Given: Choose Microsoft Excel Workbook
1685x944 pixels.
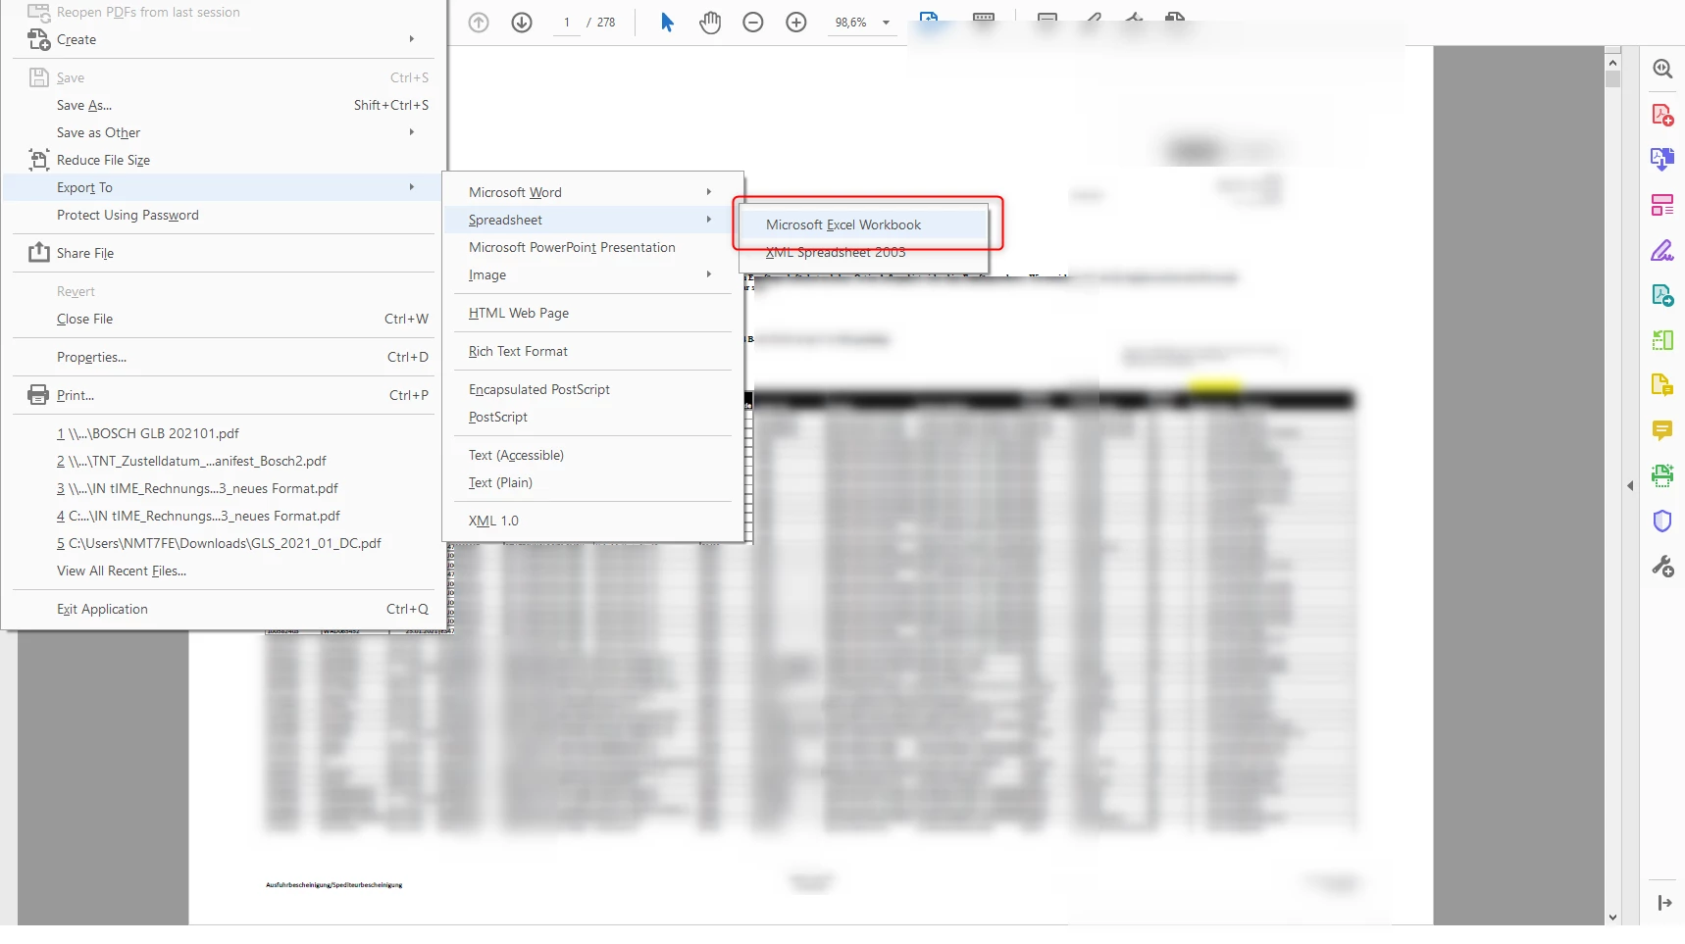Looking at the screenshot, I should [862, 224].
